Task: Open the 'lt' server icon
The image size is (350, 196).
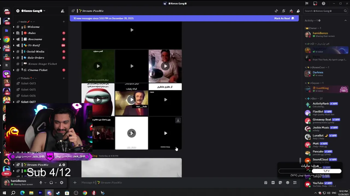Action: coord(7,65)
